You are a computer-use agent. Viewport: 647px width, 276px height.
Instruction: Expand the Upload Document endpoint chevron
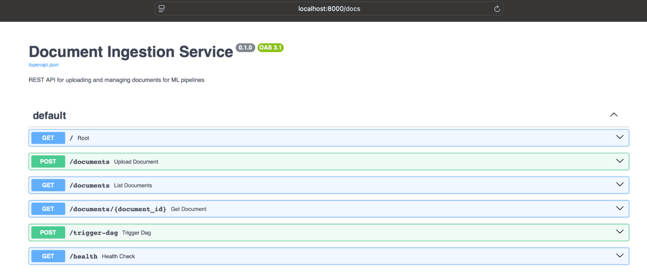click(620, 161)
